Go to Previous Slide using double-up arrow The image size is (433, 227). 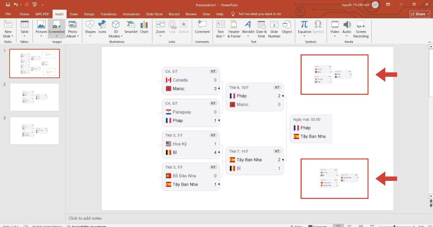tap(430, 201)
